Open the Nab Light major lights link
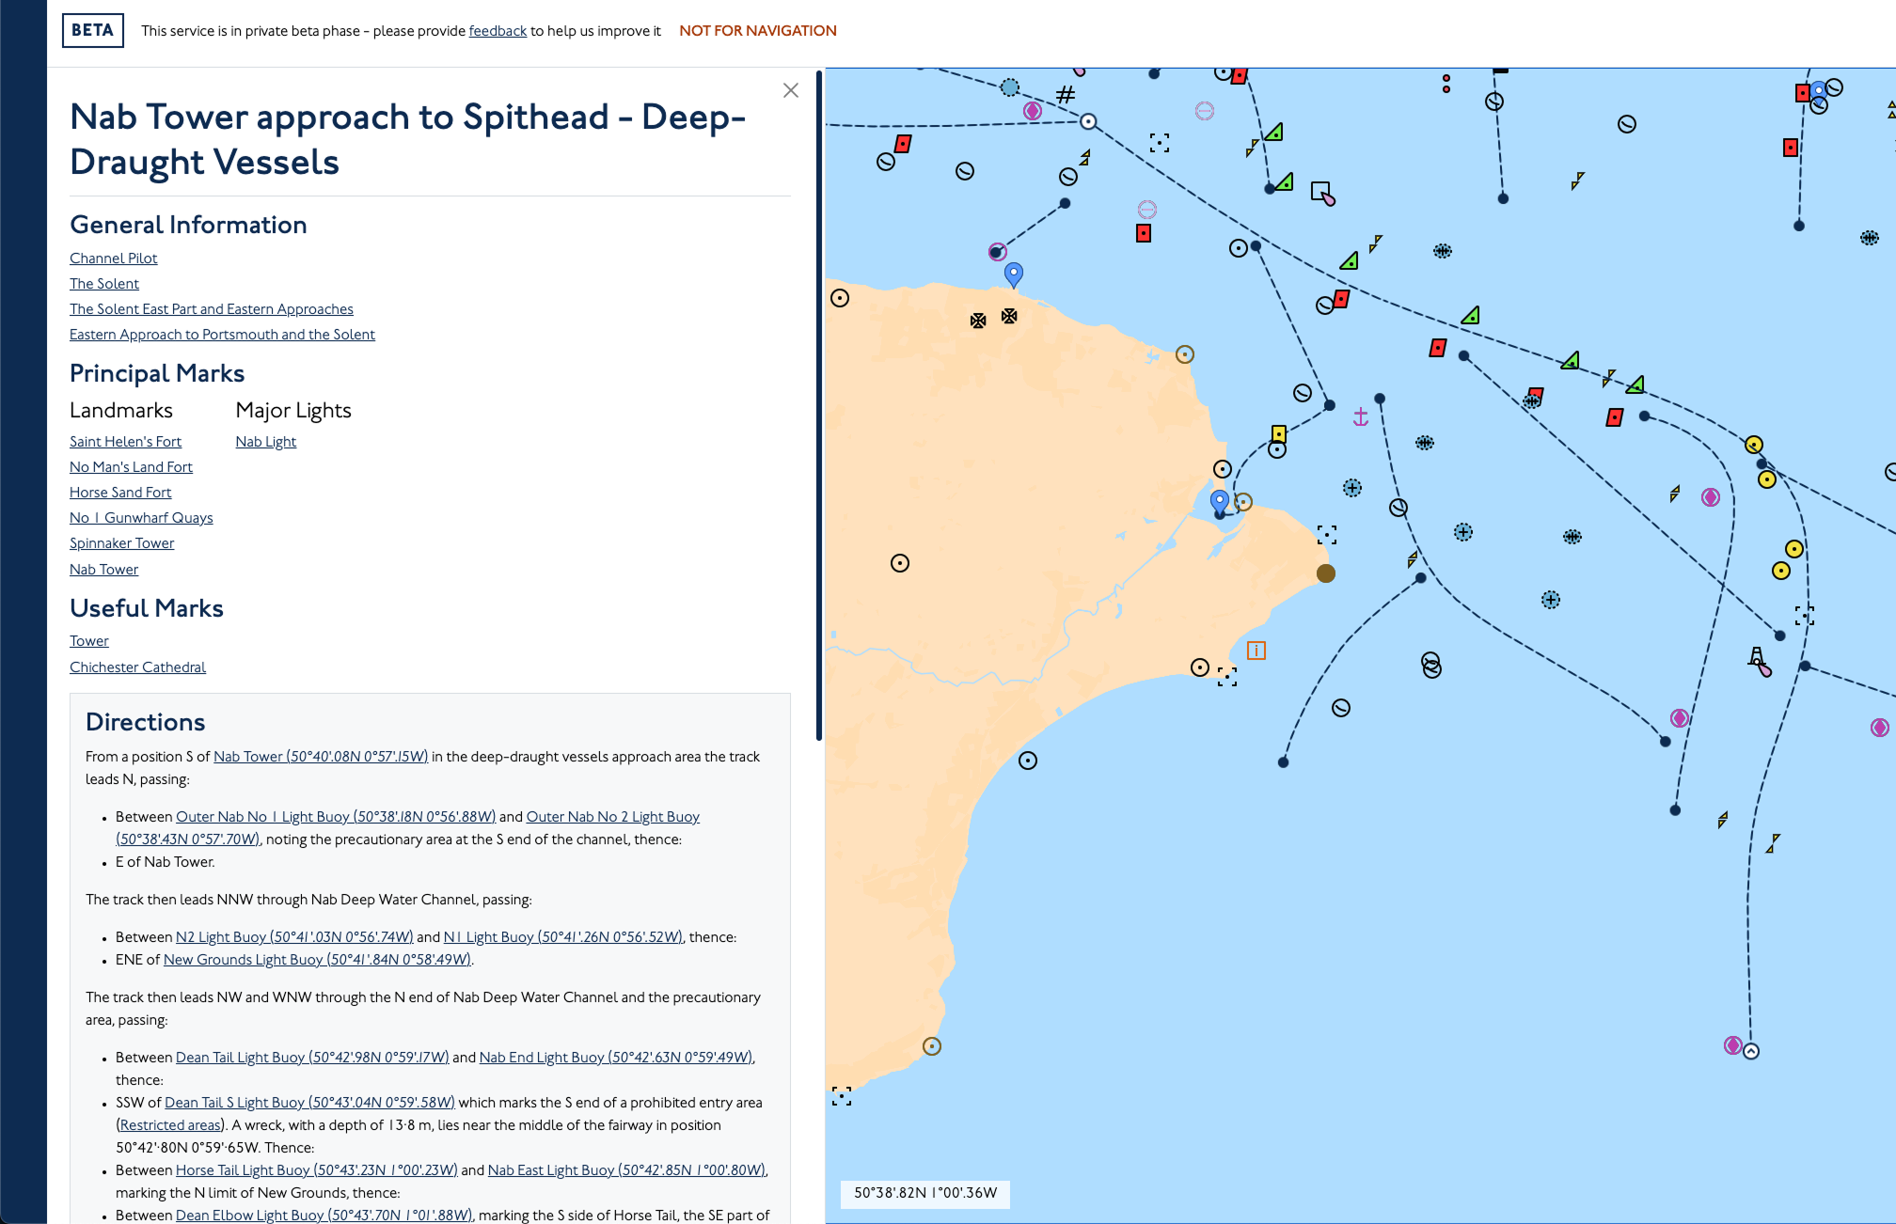 [x=265, y=441]
